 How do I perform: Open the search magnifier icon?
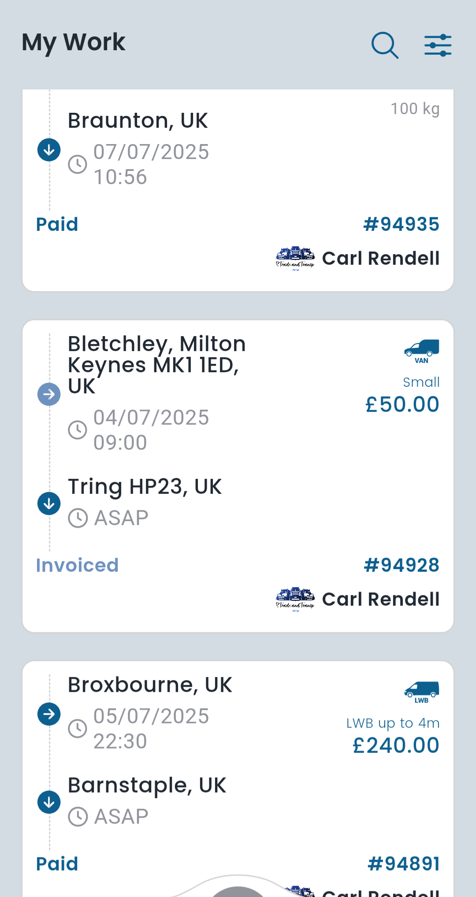[385, 45]
